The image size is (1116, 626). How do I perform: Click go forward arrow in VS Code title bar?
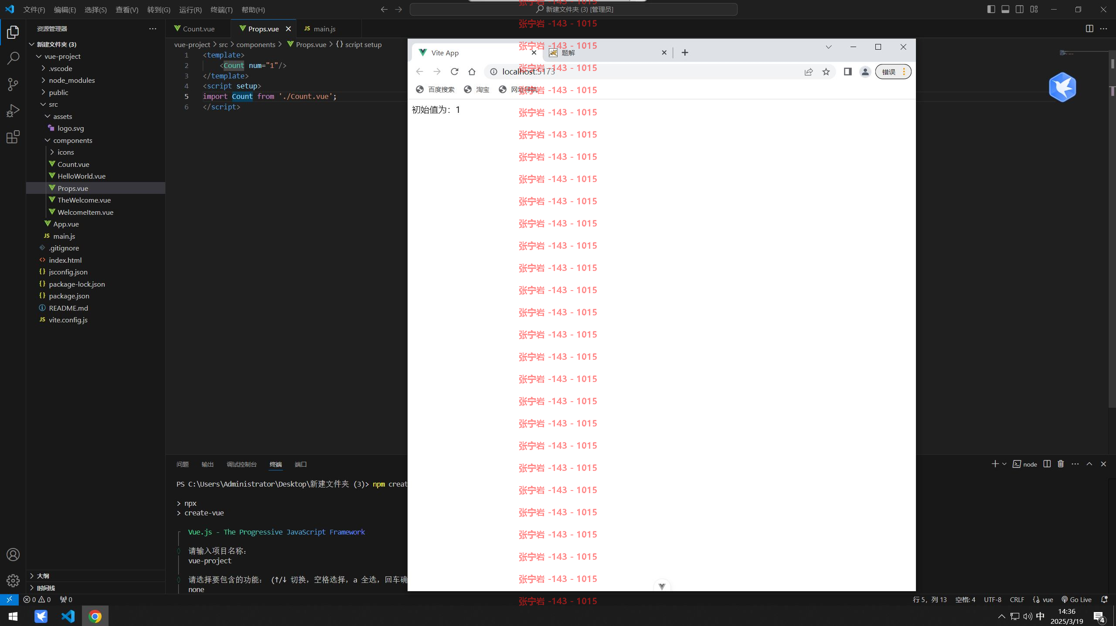398,9
